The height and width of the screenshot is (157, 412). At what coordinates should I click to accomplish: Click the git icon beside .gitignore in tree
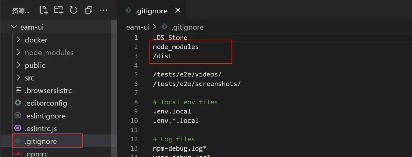(18, 141)
